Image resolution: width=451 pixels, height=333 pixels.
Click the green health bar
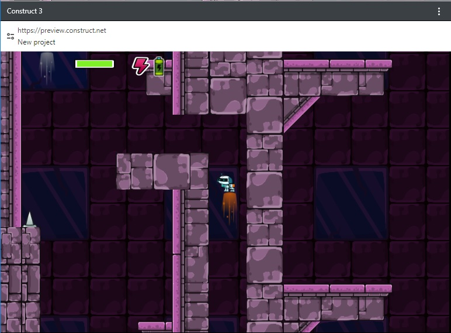click(95, 64)
